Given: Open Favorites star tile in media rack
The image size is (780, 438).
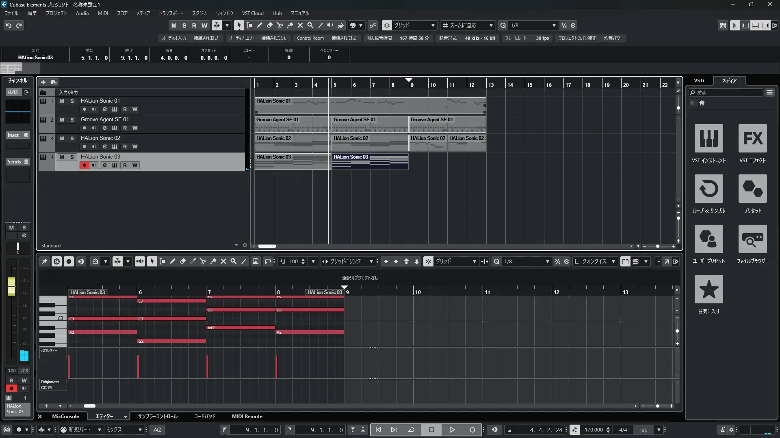Looking at the screenshot, I should tap(708, 289).
